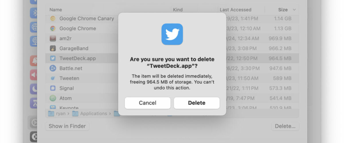Select the ryan folder in path bar
This screenshot has width=344, height=143.
click(57, 114)
